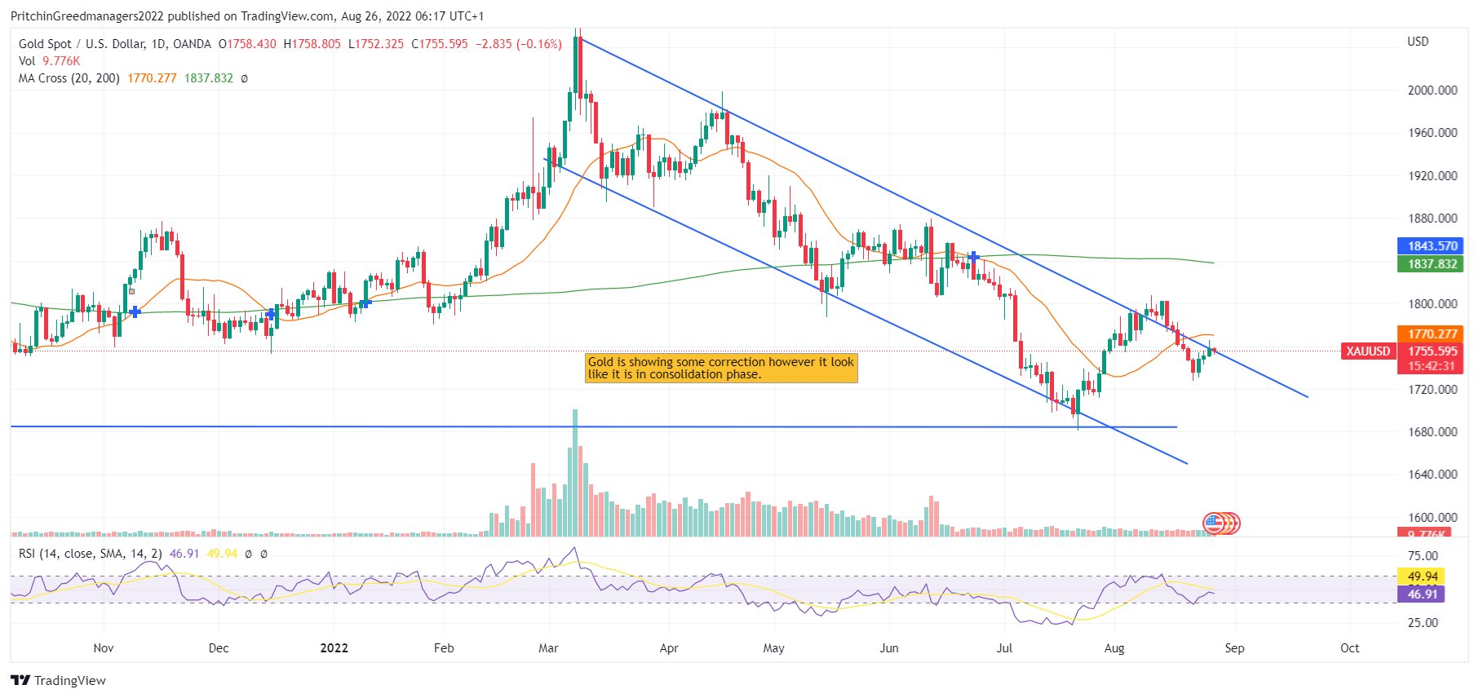Click the 46.91 value in the RSI legend
This screenshot has width=1479, height=698.
point(184,554)
